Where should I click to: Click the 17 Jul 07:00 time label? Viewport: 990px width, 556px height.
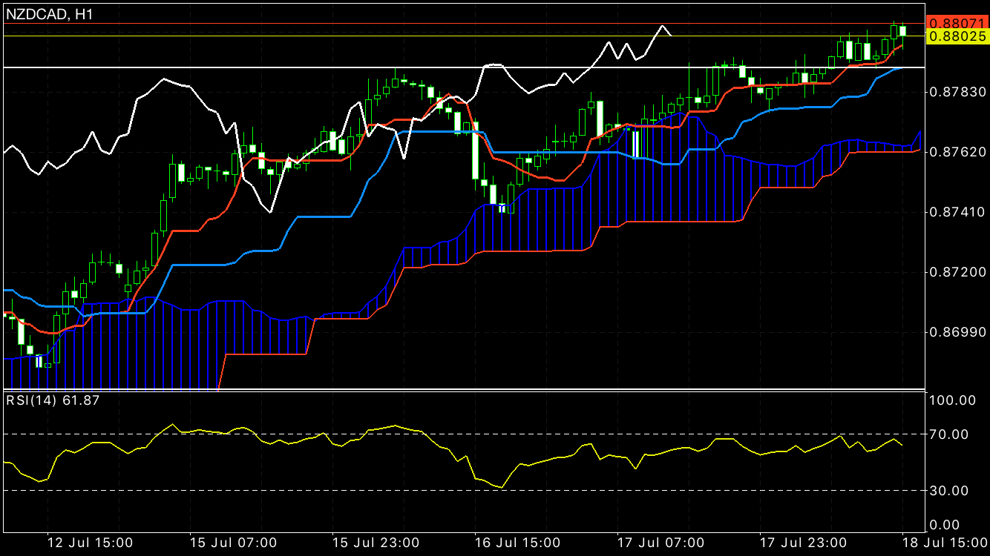click(x=660, y=543)
